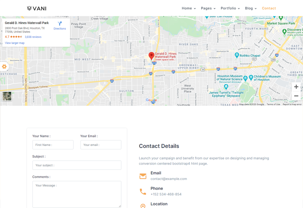Focus the First Name field
This screenshot has height=208, width=303.
(x=53, y=145)
